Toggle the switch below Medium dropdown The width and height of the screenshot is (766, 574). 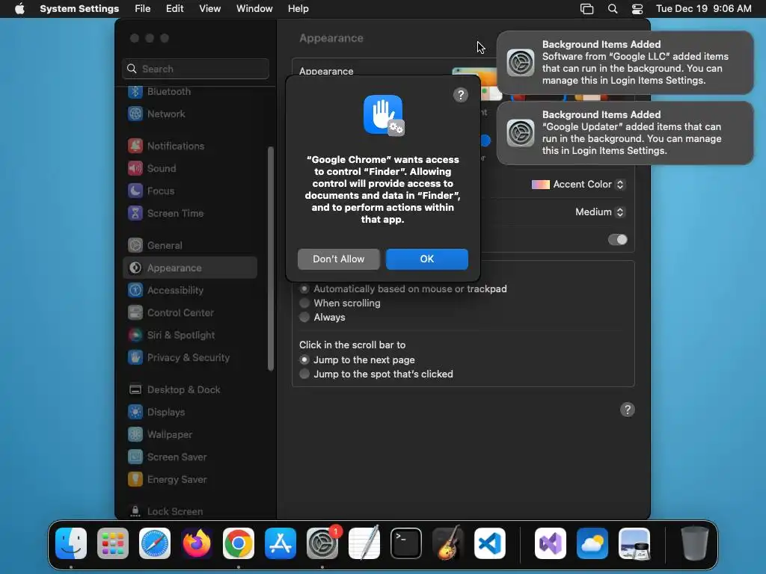point(617,240)
